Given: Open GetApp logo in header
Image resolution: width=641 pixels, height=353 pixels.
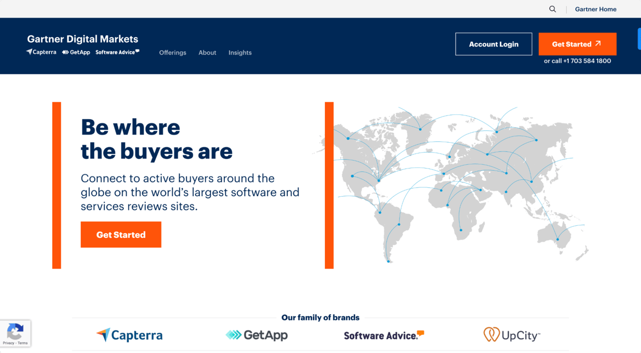Looking at the screenshot, I should (76, 52).
